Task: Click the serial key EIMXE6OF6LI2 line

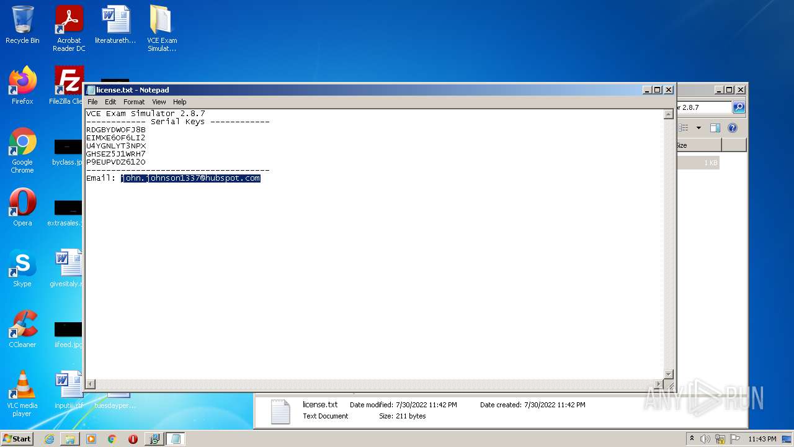Action: pos(116,138)
